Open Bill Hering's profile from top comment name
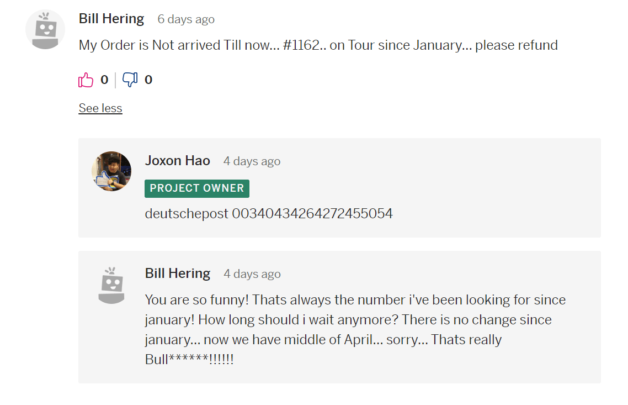The height and width of the screenshot is (405, 628). coord(111,18)
